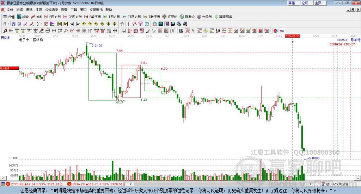Expand the candlestick style dropdown arrow
The width and height of the screenshot is (361, 194).
click(x=41, y=24)
